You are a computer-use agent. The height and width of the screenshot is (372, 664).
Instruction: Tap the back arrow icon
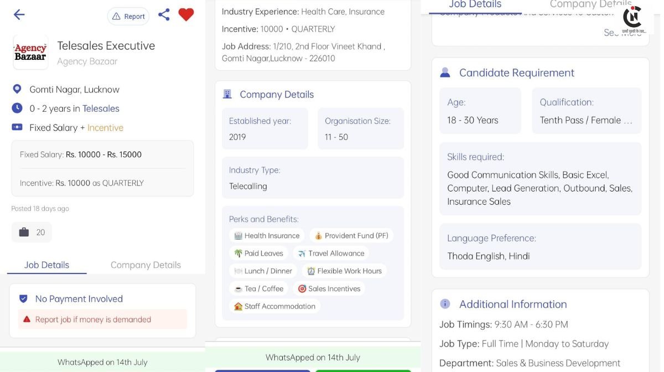[x=19, y=15]
